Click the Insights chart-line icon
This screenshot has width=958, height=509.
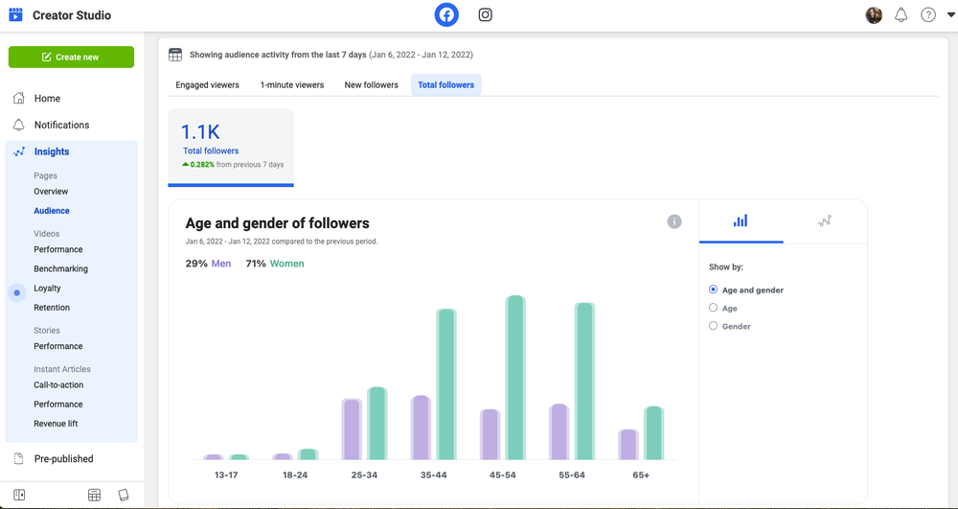point(19,151)
